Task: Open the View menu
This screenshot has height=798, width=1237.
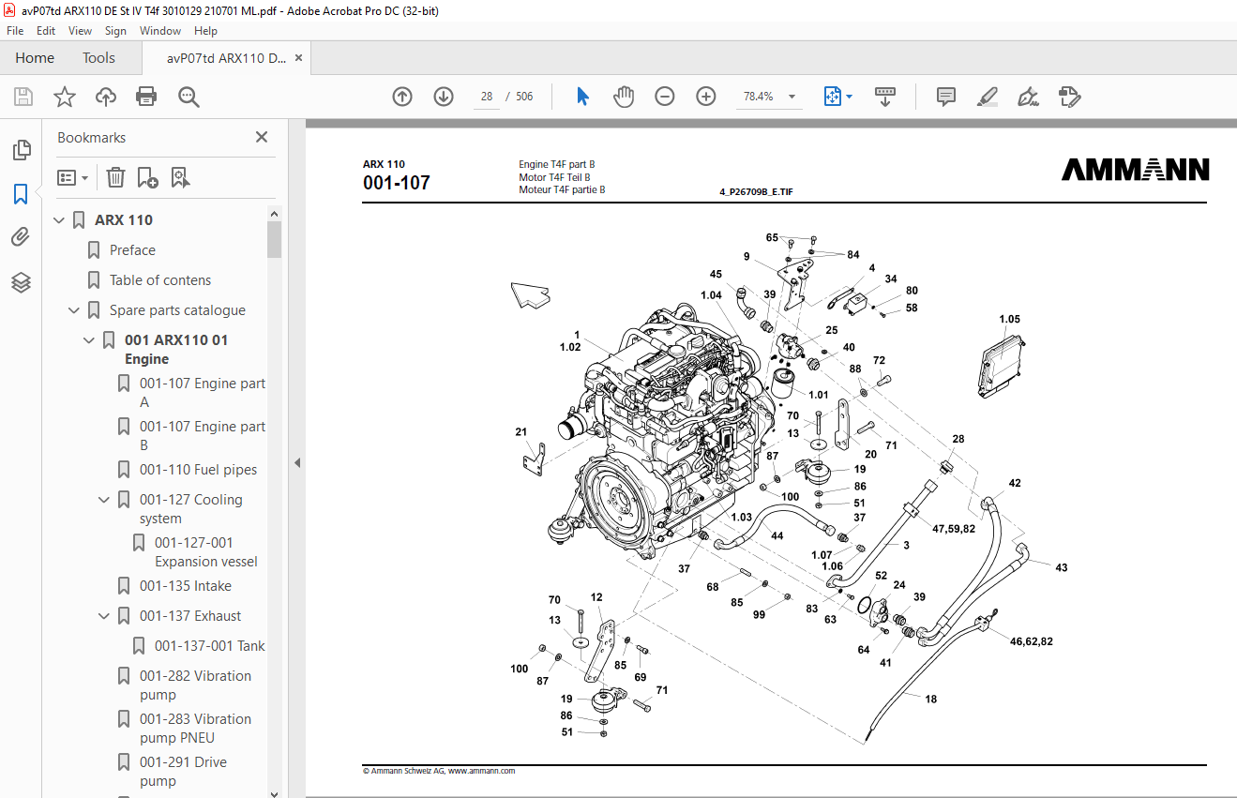Action: coord(80,31)
